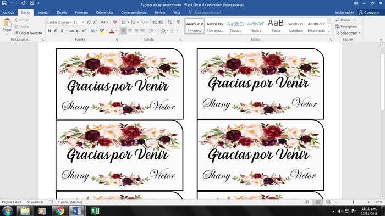Image resolution: width=385 pixels, height=216 pixels.
Task: Open the Seleccionar dropdown
Action: point(348,32)
